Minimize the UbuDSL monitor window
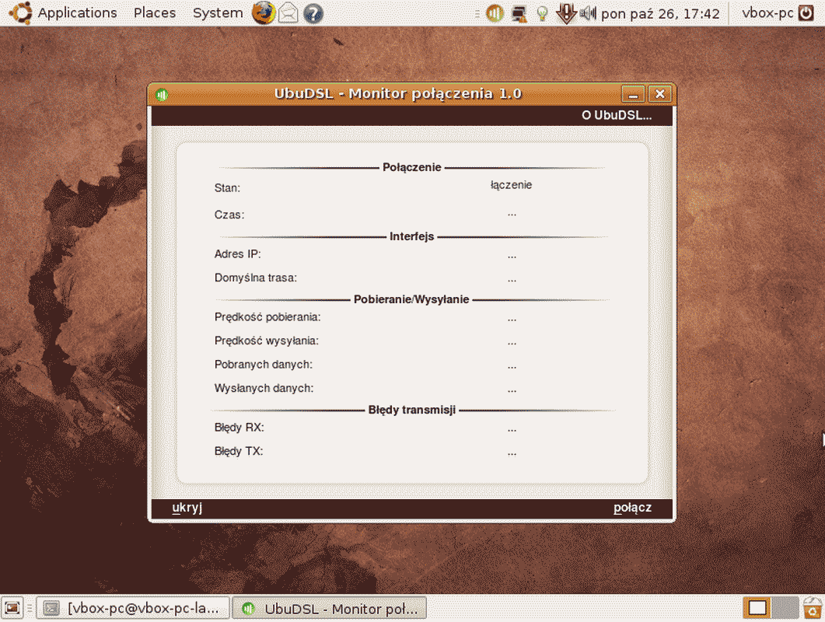Viewport: 825px width, 622px height. [x=633, y=94]
